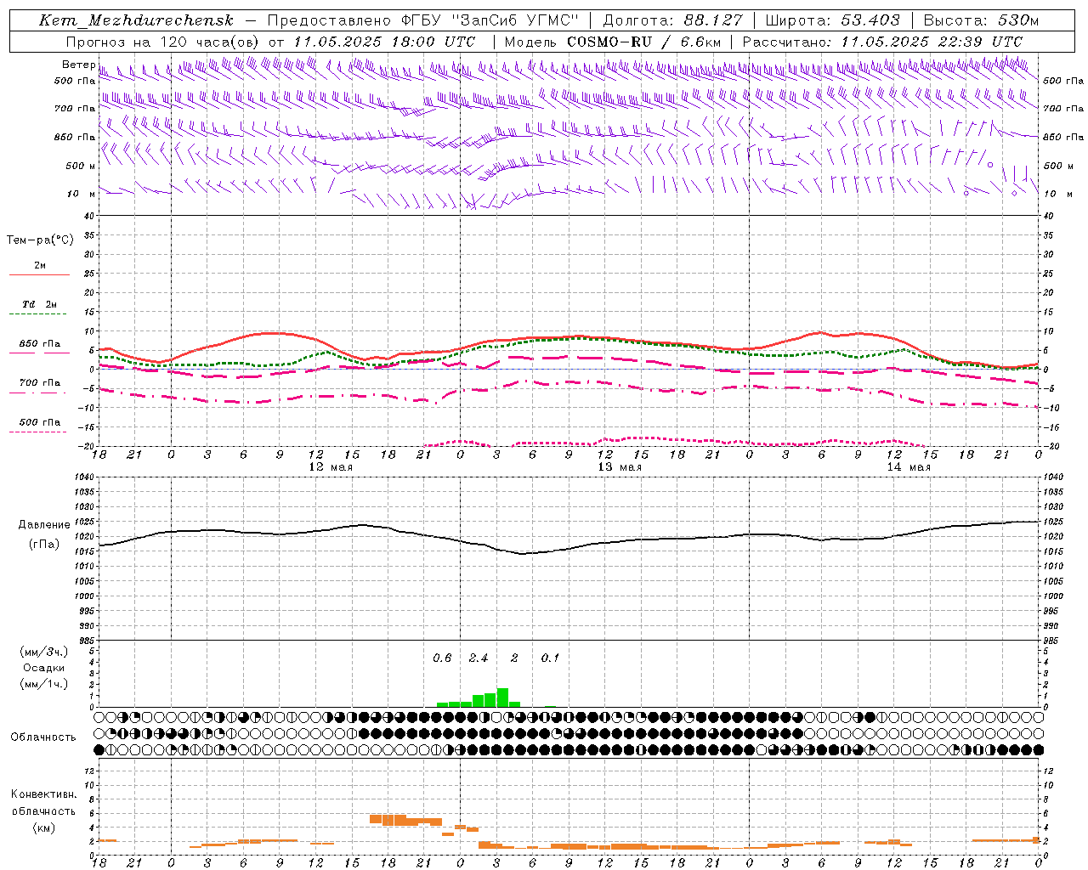
Task: Click the Тем-ра(°C) panel label
Action: tap(40, 240)
